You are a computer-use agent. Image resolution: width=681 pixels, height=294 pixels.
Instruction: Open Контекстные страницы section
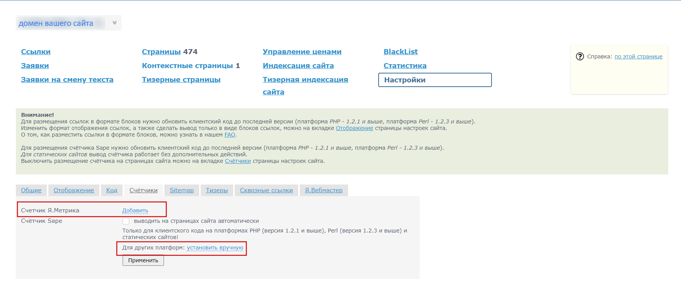click(x=187, y=66)
